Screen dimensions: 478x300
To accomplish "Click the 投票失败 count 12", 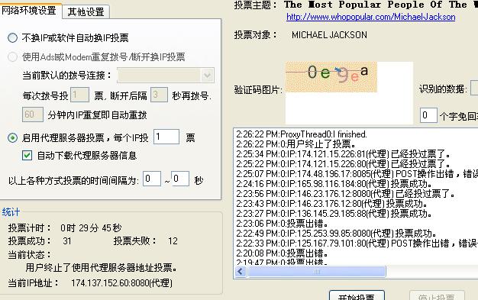I will pyautogui.click(x=173, y=241).
